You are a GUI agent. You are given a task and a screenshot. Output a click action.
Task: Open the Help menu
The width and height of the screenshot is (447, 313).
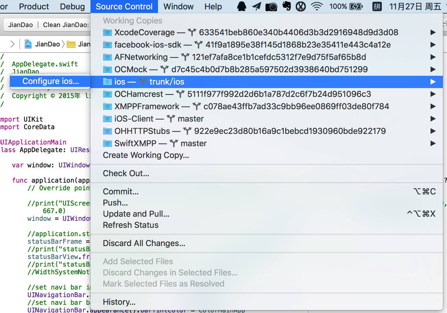[x=213, y=6]
